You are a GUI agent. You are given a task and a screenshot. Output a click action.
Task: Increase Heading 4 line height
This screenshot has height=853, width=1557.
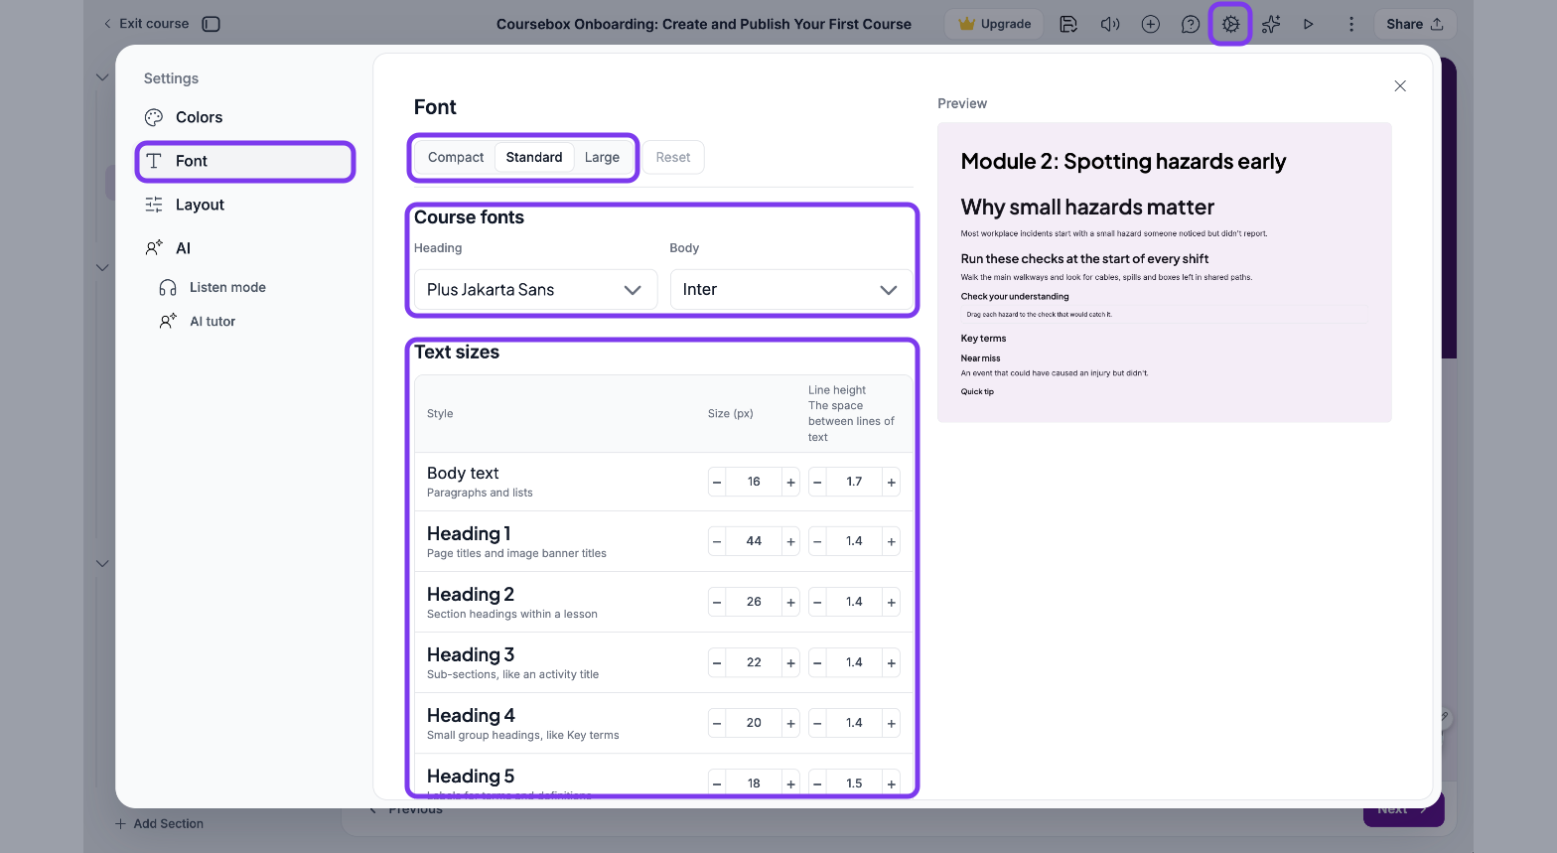click(x=892, y=723)
